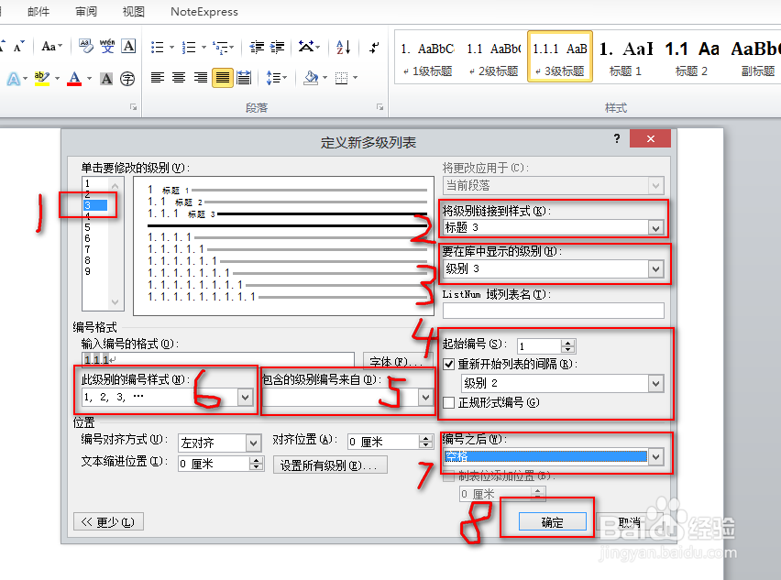Select the text highlight color icon
Screen dimensions: 781x580
coord(42,77)
